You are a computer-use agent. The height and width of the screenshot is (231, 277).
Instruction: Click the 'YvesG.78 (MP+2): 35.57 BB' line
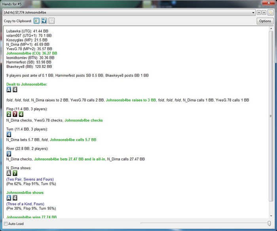[29, 49]
